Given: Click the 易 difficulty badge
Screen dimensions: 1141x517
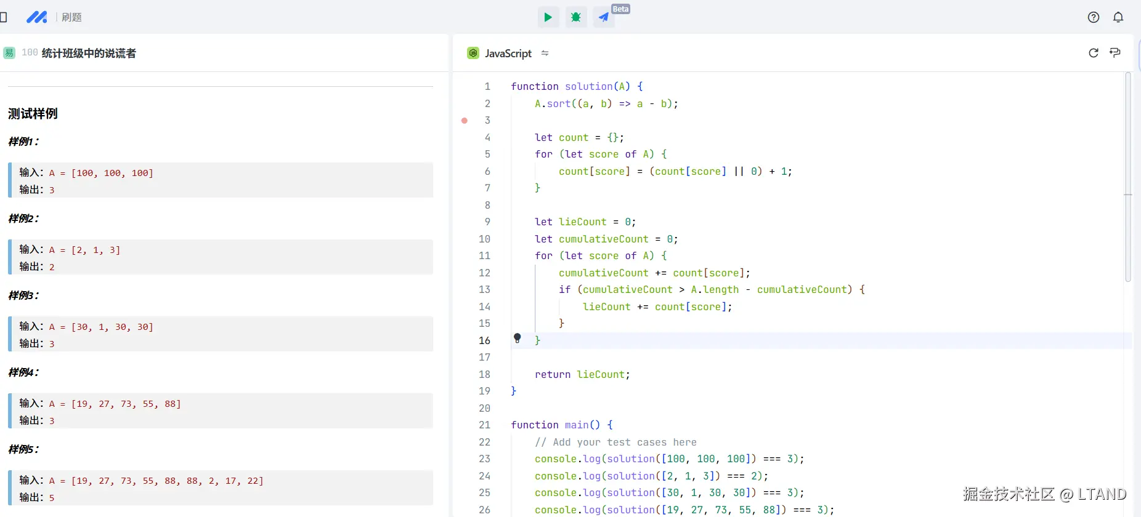Looking at the screenshot, I should [9, 53].
